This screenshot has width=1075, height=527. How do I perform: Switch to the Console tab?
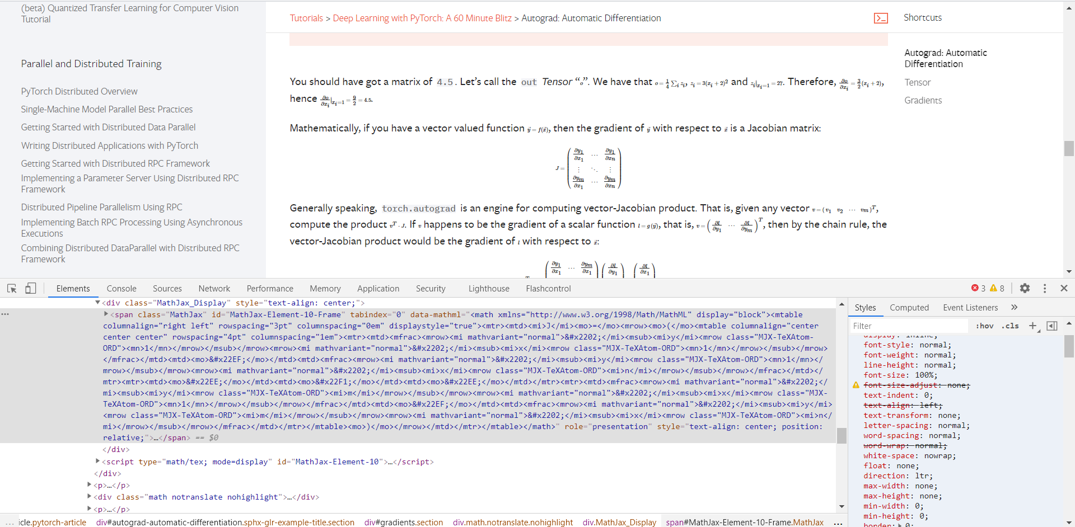click(x=121, y=288)
